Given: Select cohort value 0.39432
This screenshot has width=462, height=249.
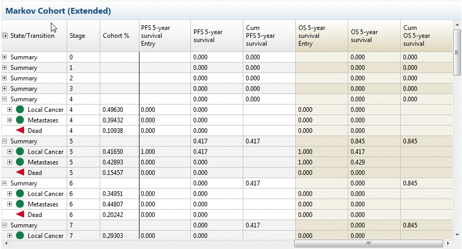Looking at the screenshot, I should [x=113, y=120].
